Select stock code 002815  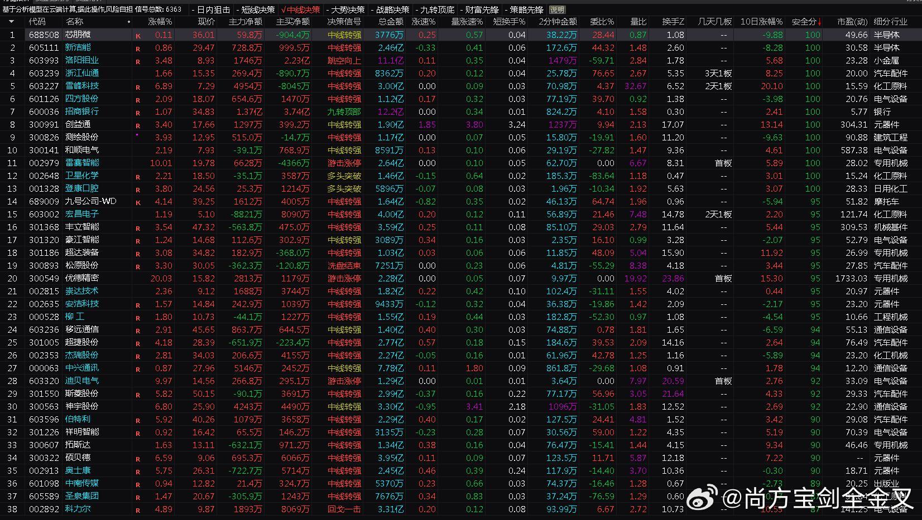point(44,291)
